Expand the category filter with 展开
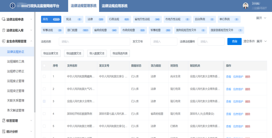272x138 pixels. (261, 18)
